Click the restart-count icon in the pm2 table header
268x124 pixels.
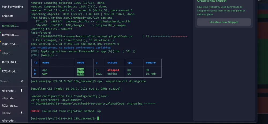click(x=96, y=63)
